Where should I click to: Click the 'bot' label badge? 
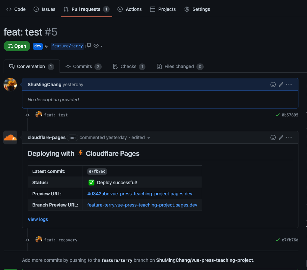coord(72,138)
